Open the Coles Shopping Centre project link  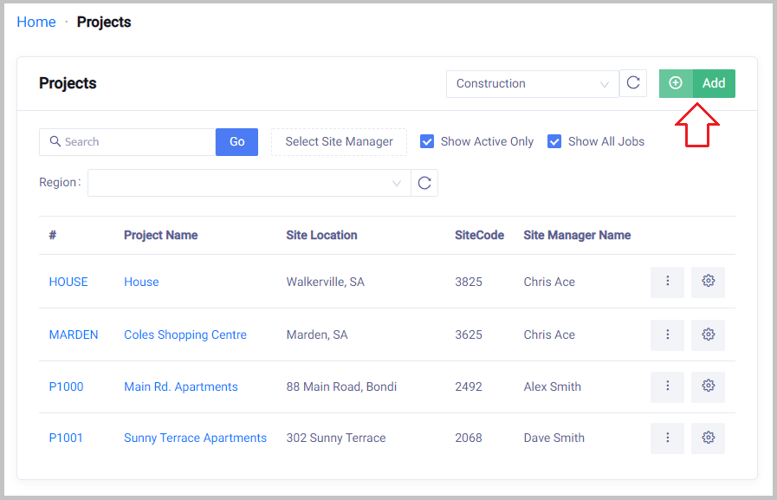185,334
